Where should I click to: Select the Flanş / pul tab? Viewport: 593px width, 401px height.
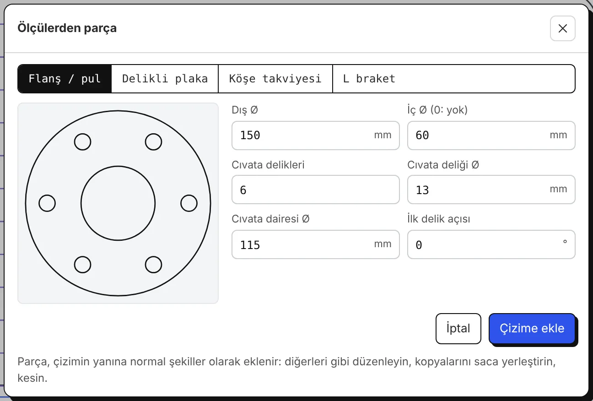pyautogui.click(x=65, y=79)
